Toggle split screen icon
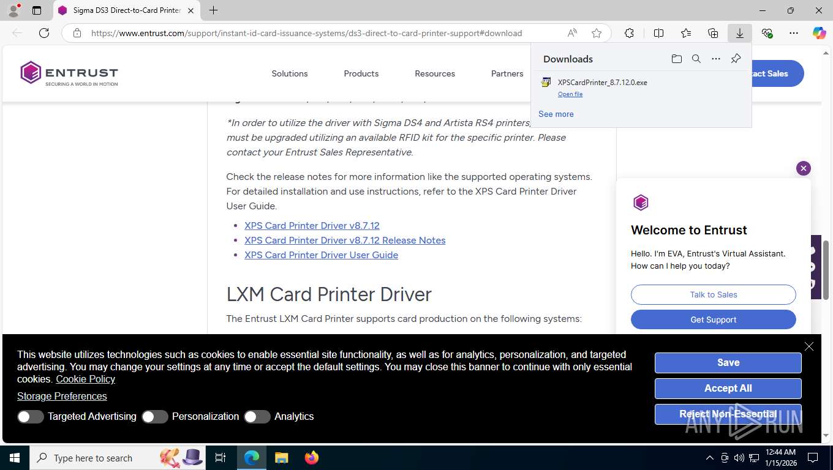Image resolution: width=833 pixels, height=470 pixels. coord(658,33)
